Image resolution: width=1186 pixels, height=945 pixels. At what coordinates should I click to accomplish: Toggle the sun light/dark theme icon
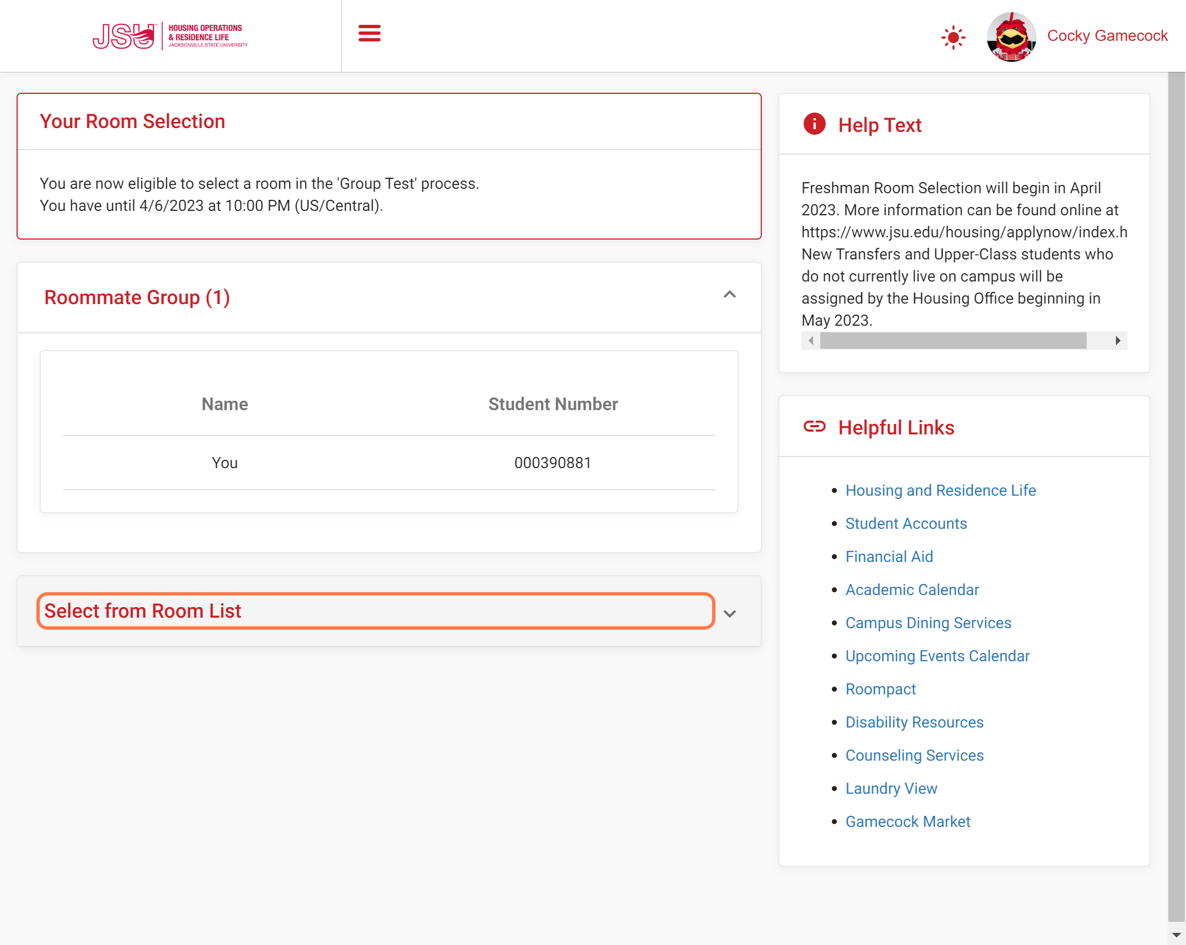click(x=953, y=38)
